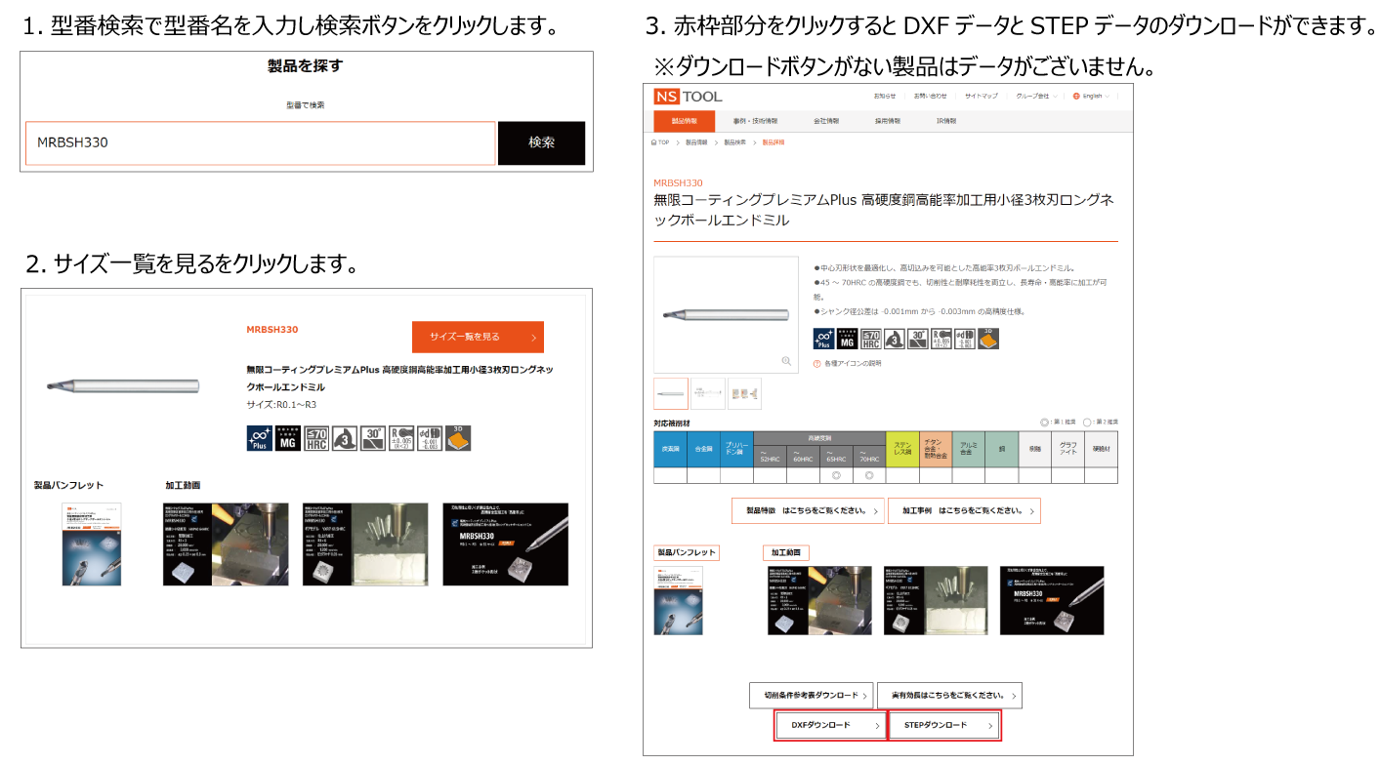Image resolution: width=1380 pixels, height=765 pixels.
Task: Play the first machining video in step 2 panel
Action: pos(226,544)
